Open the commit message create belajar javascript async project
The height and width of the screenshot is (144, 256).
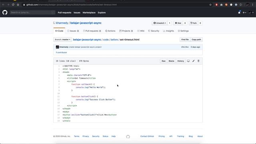click(x=85, y=47)
